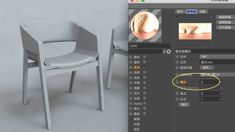Screen dimensions: 235x132
Task: Click the 选择... layer settings button
Action: coord(207,68)
